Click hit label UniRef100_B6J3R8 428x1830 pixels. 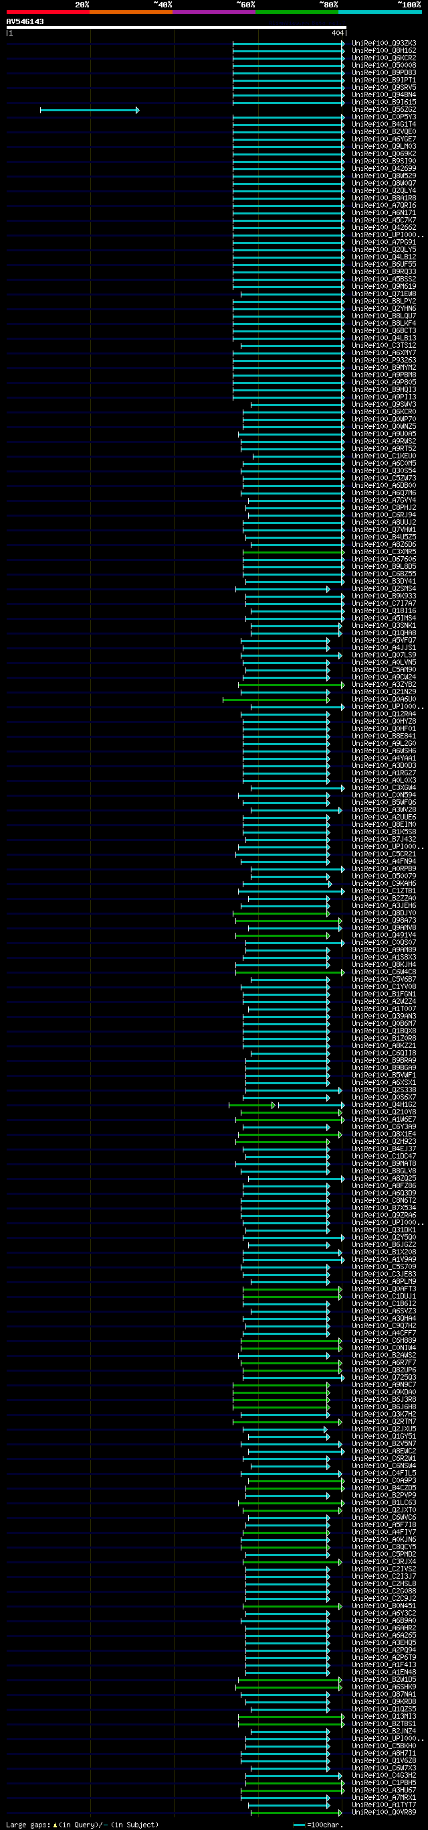tap(384, 1400)
